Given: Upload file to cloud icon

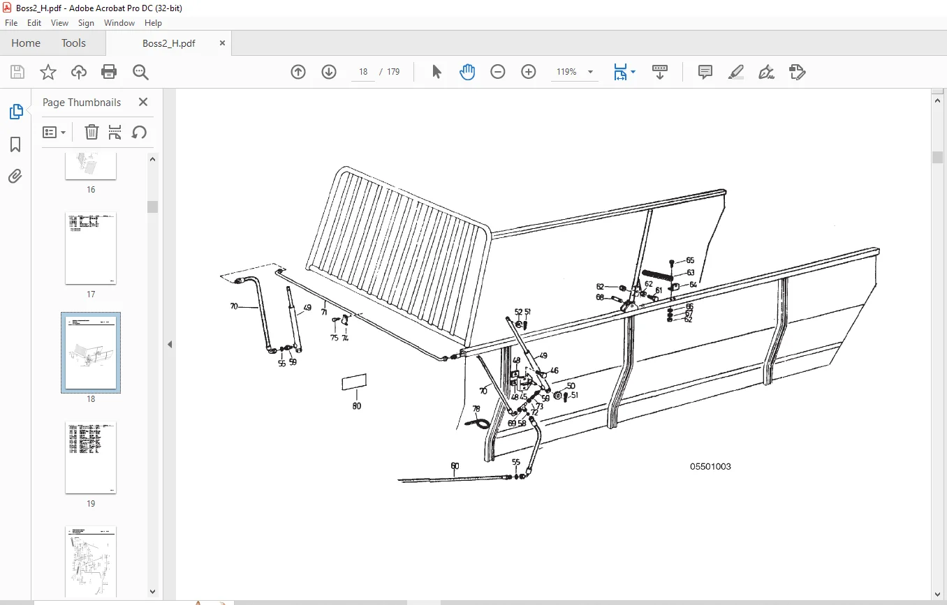Looking at the screenshot, I should point(79,72).
